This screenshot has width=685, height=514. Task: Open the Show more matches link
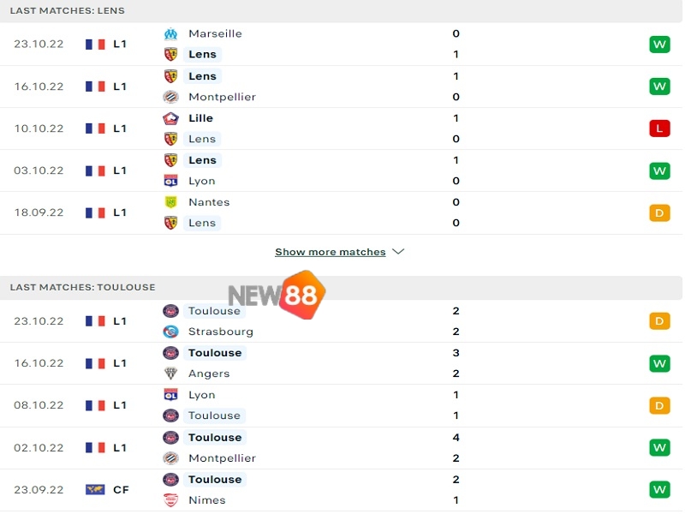(x=331, y=252)
